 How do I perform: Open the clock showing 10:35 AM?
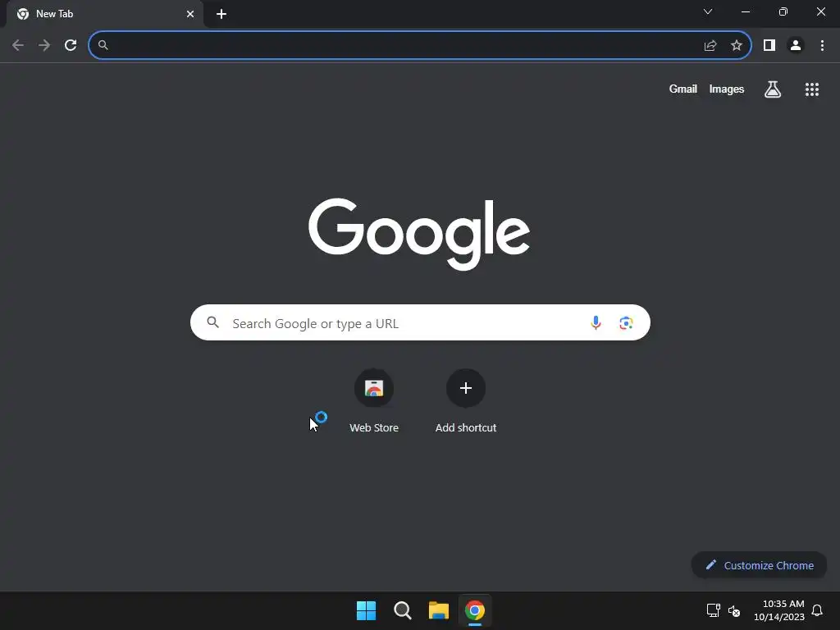[x=779, y=610]
